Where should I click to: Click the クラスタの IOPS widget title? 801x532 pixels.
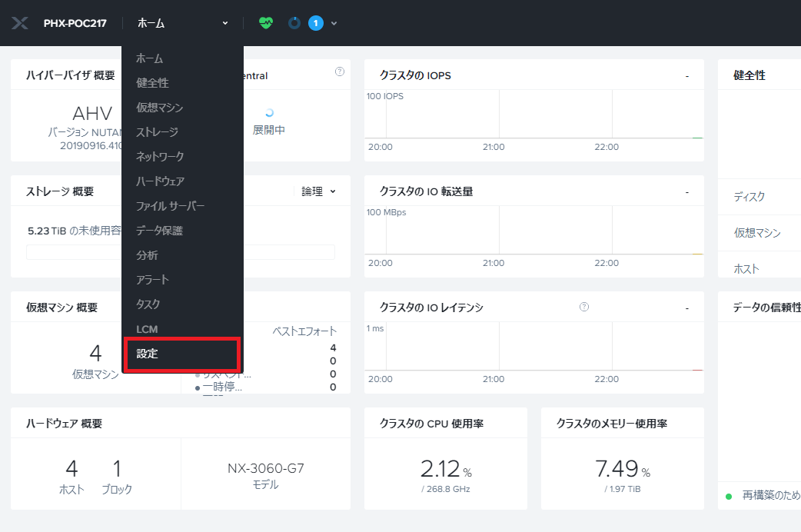pos(415,75)
